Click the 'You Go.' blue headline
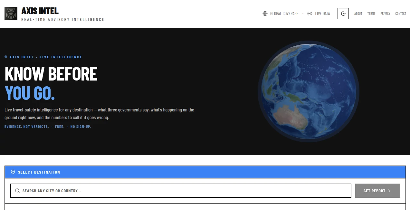 (x=30, y=93)
